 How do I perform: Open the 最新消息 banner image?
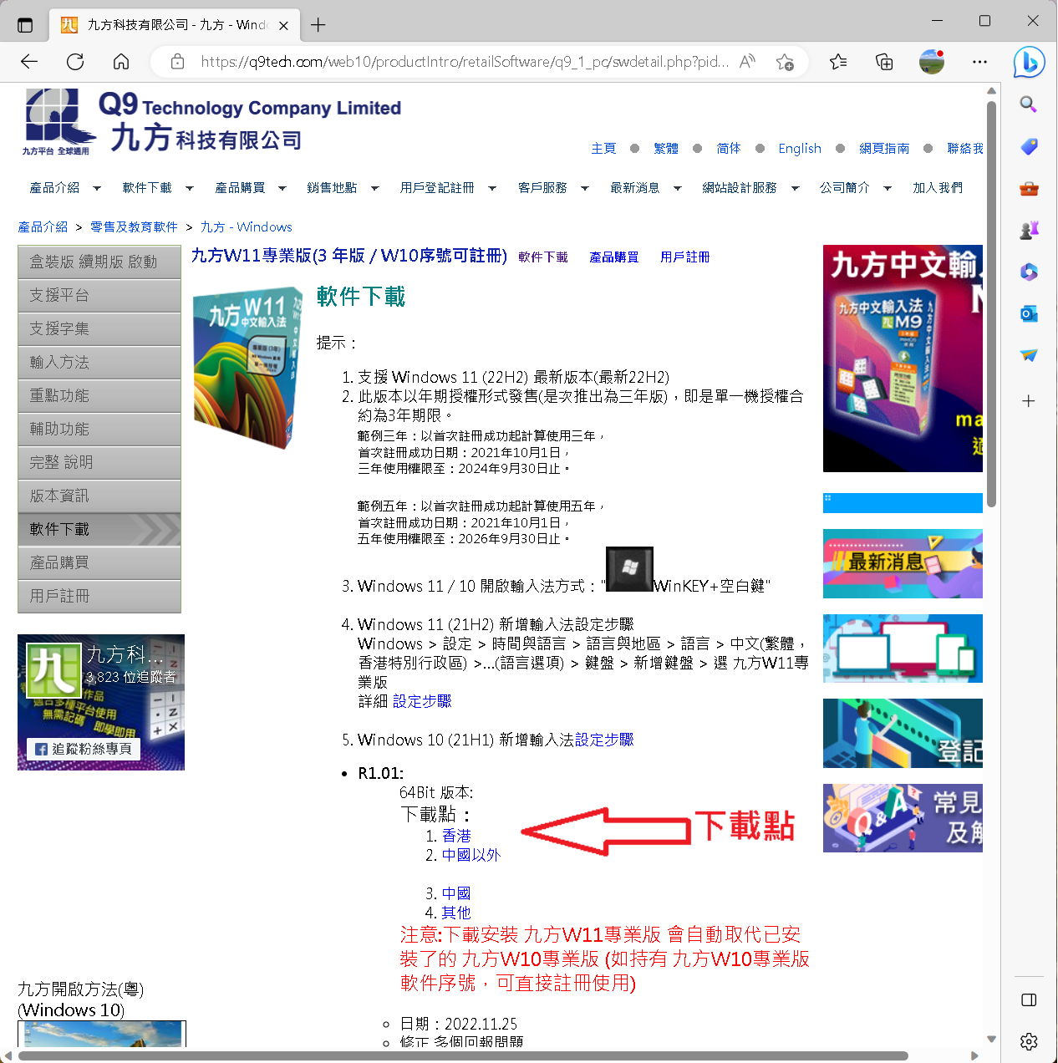(903, 563)
